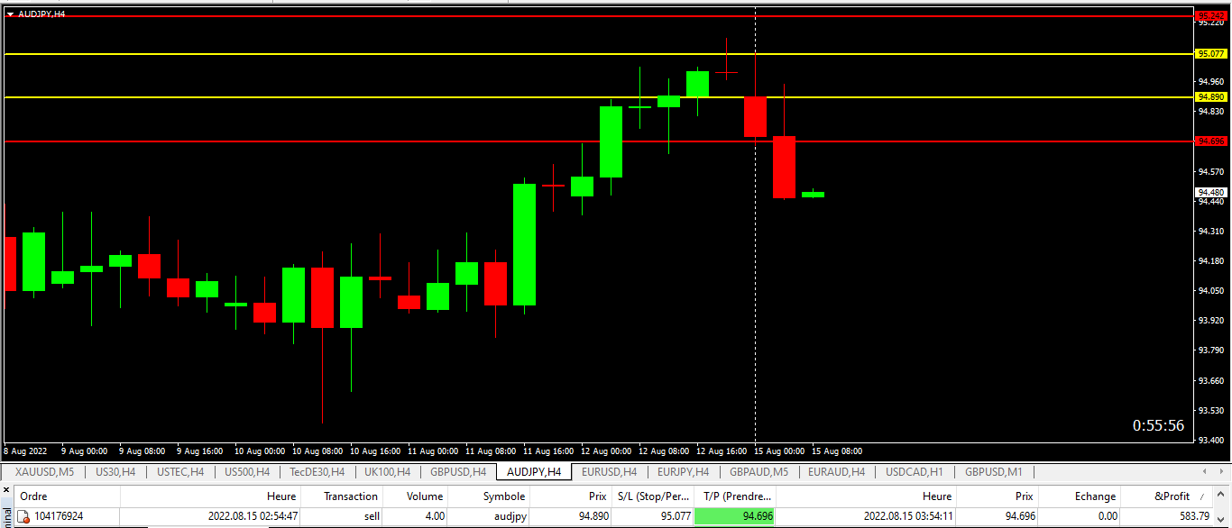
Task: Sort by the Transaction column header
Action: point(341,496)
